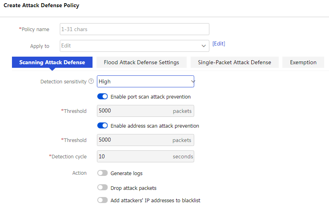Click the Detection cycle seconds field
The width and height of the screenshot is (329, 211).
click(x=146, y=156)
